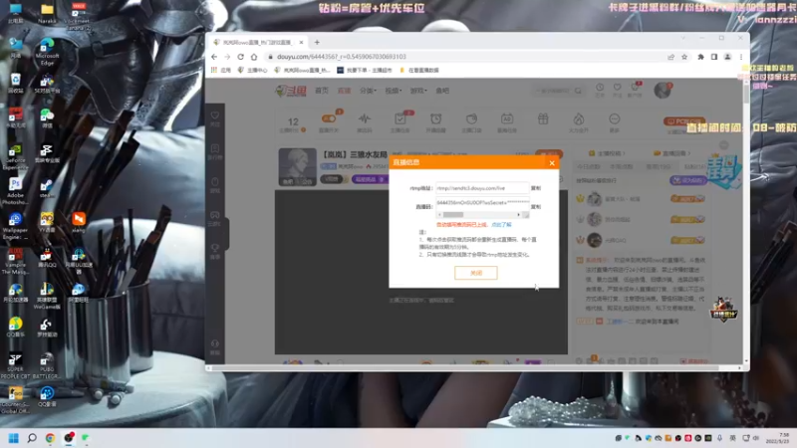Image resolution: width=797 pixels, height=448 pixels.
Task: Open the 主播投稿 link above chat
Action: coord(607,153)
